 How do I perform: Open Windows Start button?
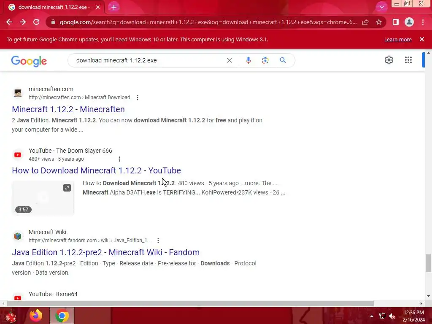(11, 316)
